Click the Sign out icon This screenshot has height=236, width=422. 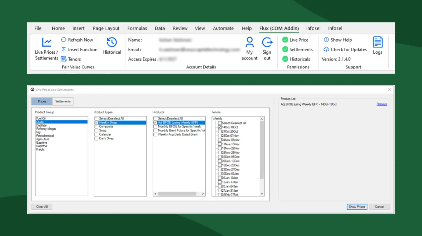267,42
